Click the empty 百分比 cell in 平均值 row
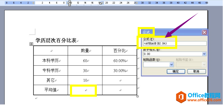 (x=120, y=90)
